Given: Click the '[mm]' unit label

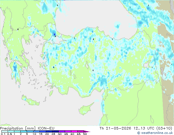Looking at the screenshot, I should 30,128.
